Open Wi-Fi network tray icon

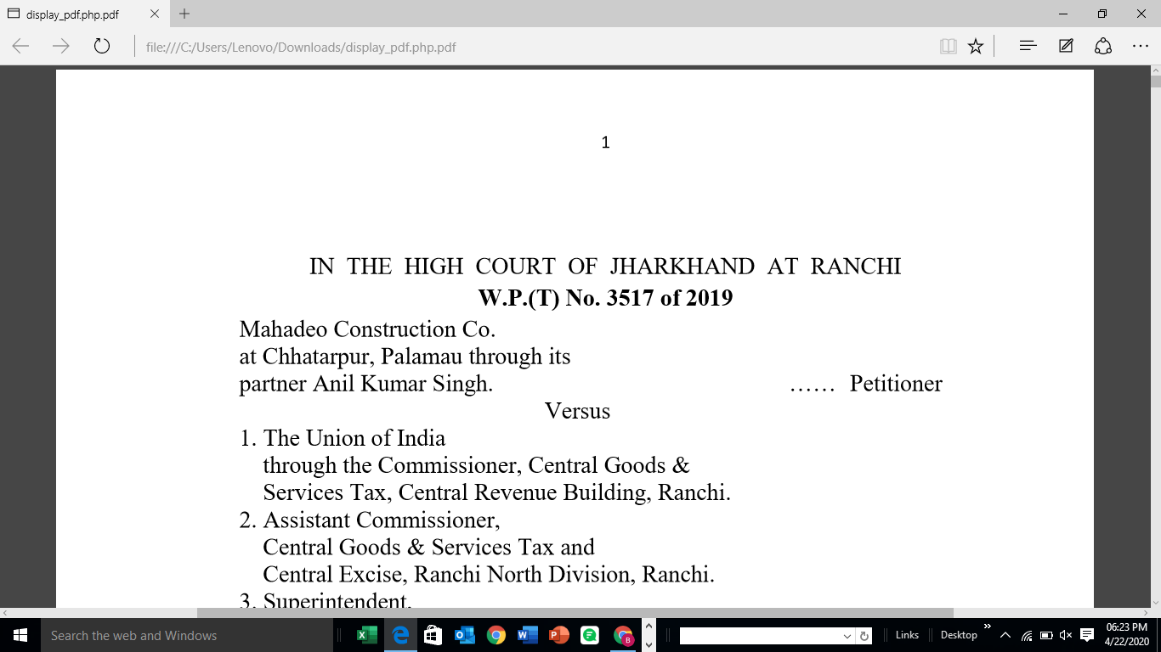[1027, 635]
